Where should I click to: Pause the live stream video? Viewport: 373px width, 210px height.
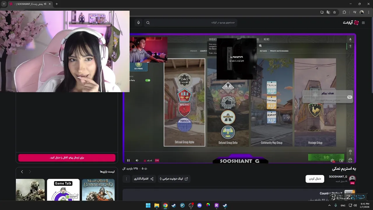(x=128, y=160)
